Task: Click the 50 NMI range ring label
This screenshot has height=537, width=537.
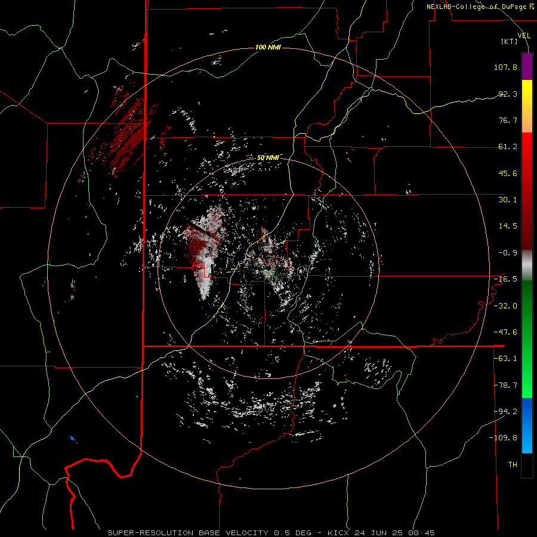Action: (268, 158)
